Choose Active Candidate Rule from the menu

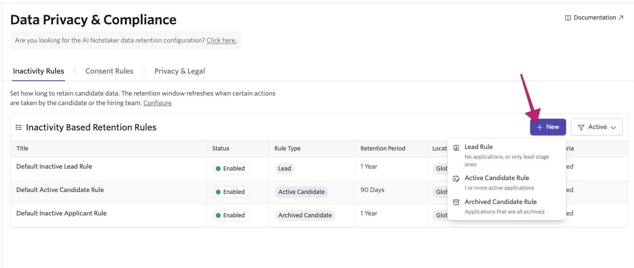tap(506, 182)
